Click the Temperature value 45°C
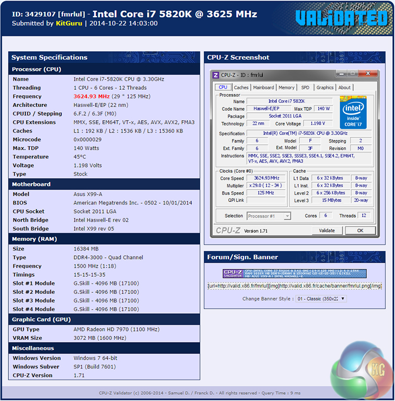The width and height of the screenshot is (395, 401). coord(80,157)
